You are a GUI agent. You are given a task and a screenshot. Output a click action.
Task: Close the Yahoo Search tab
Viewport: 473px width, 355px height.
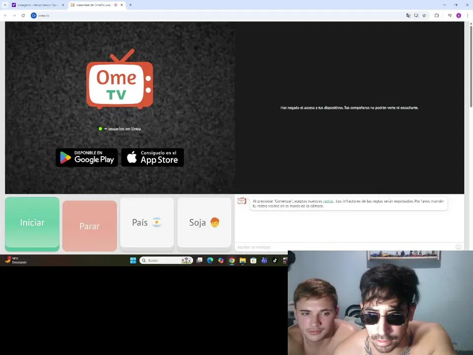click(63, 5)
